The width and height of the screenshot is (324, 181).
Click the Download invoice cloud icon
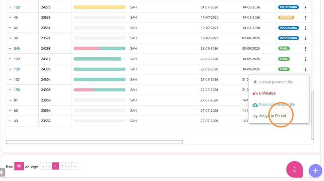[x=255, y=105]
